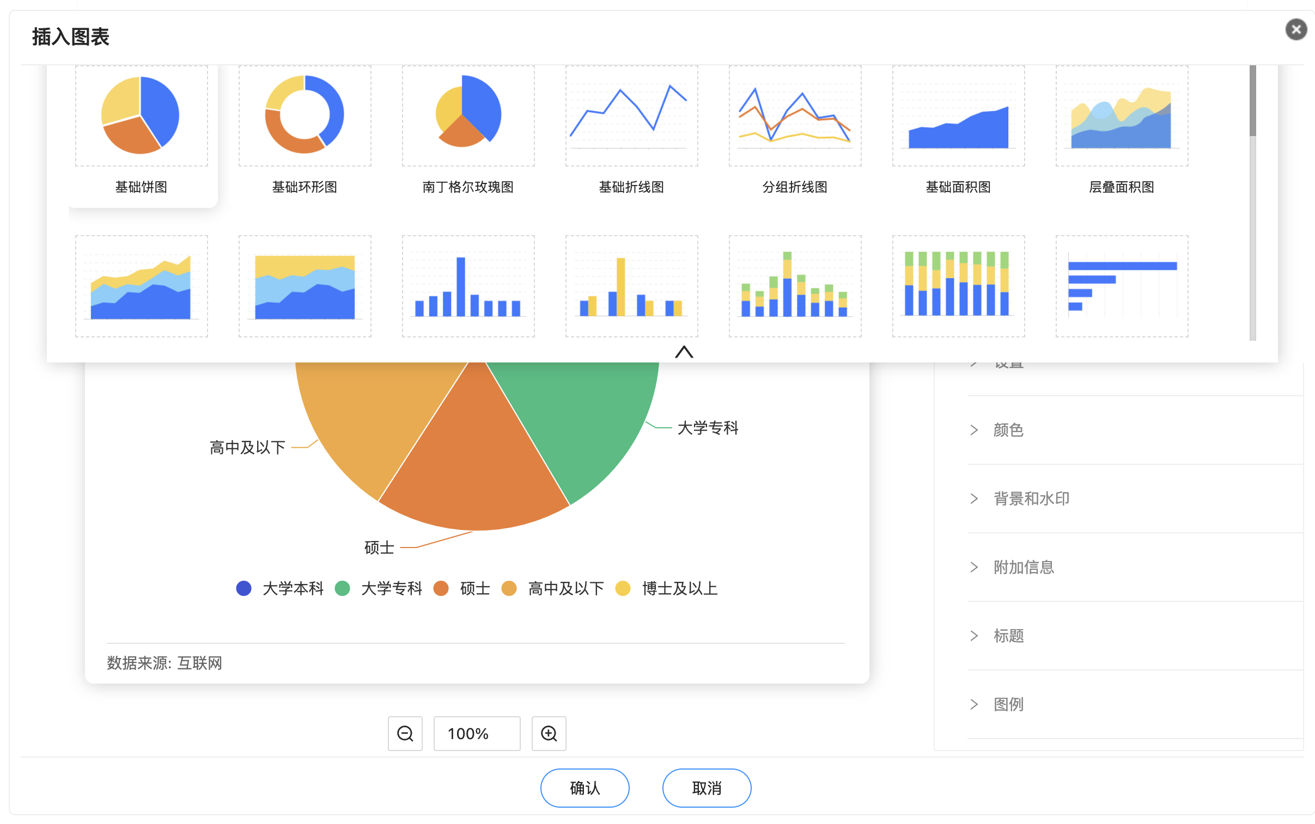Toggle the 大学本科 legend entry
Viewport: 1315px width, 824px height.
point(280,588)
